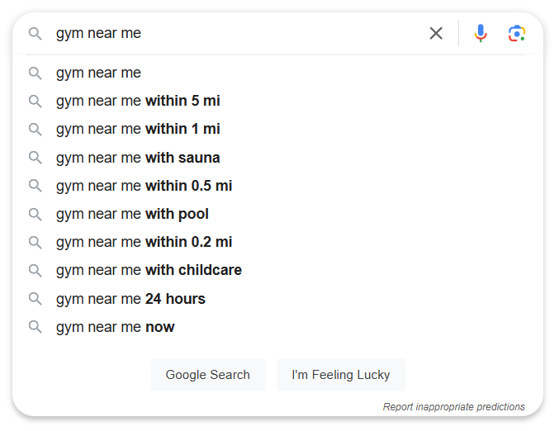The width and height of the screenshot is (559, 431).
Task: Open Google Lens image search icon
Action: (x=517, y=34)
